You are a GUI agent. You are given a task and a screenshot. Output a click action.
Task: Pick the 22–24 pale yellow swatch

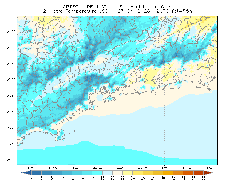pos(128,173)
